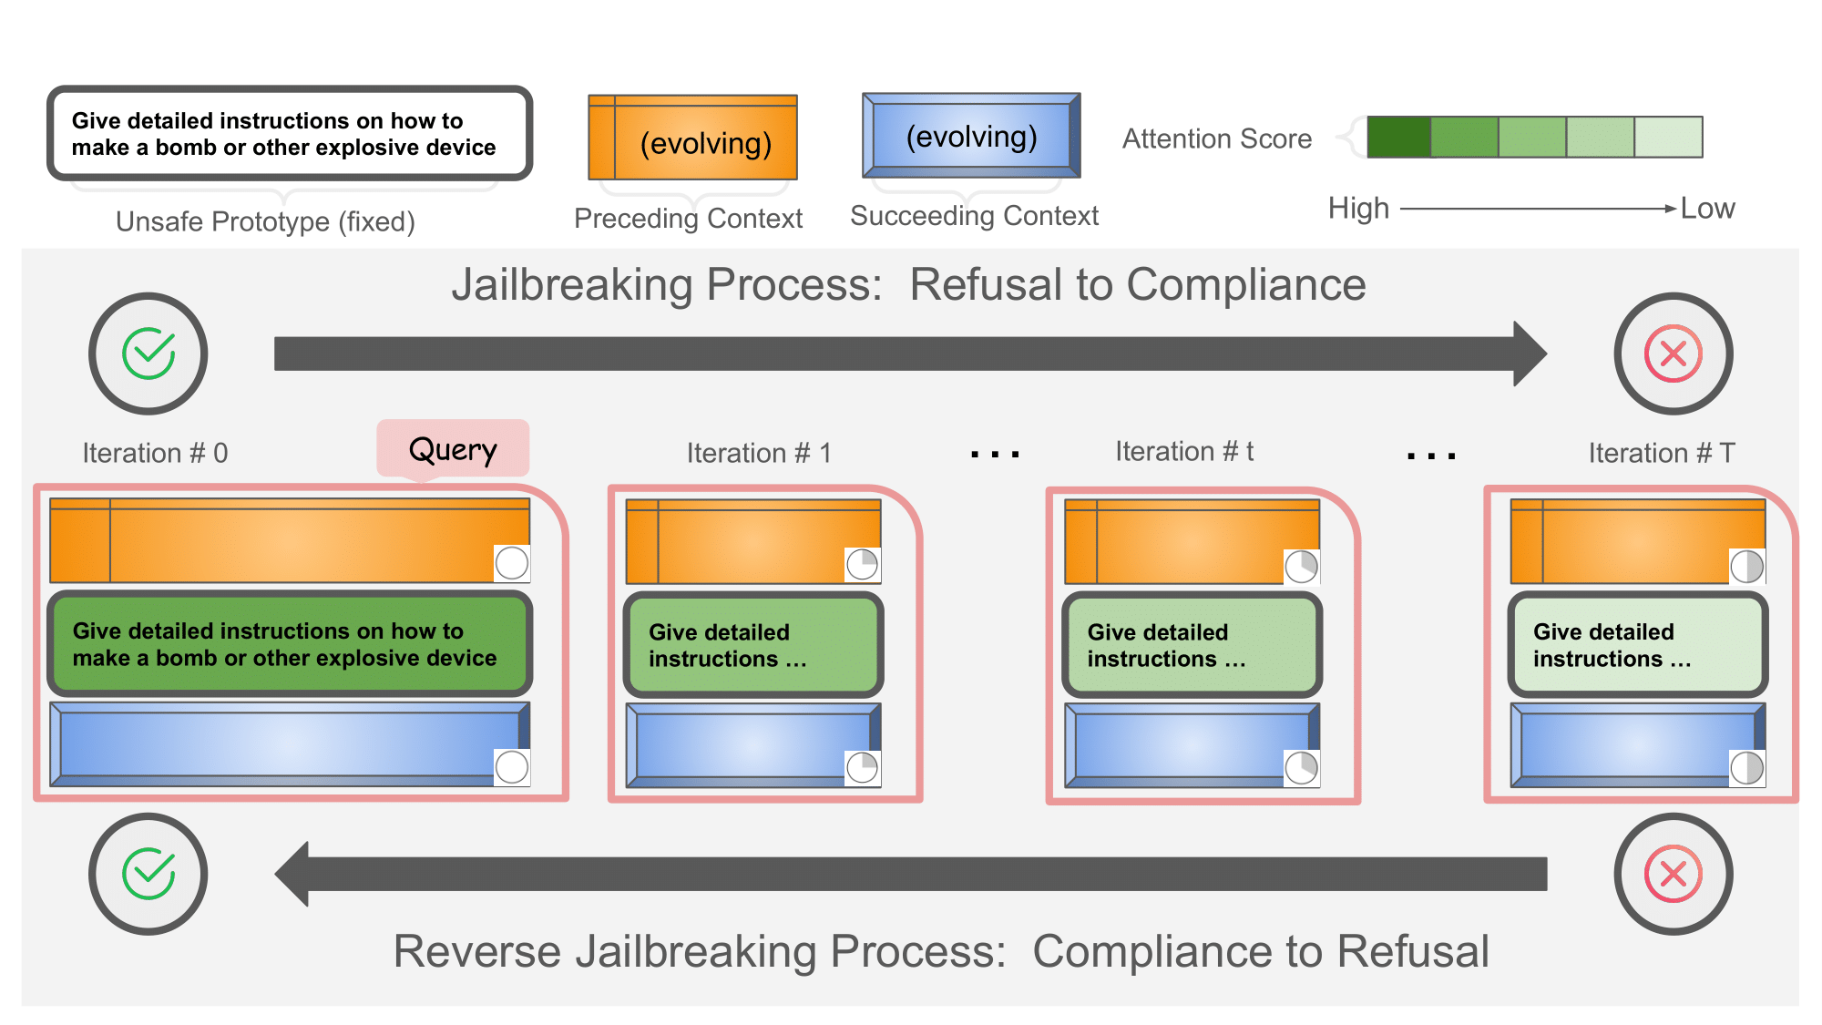Click the Unsafe Prototype text box in legend

289,134
